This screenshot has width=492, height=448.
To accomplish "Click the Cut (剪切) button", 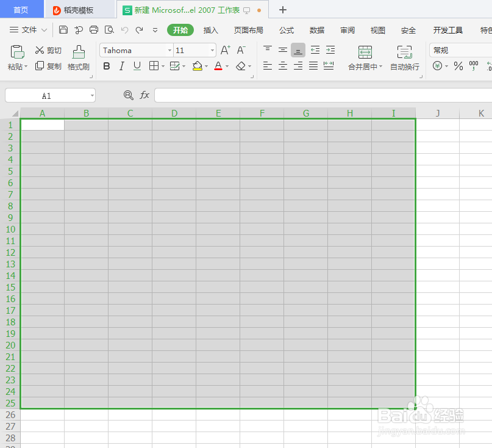I will coord(48,50).
